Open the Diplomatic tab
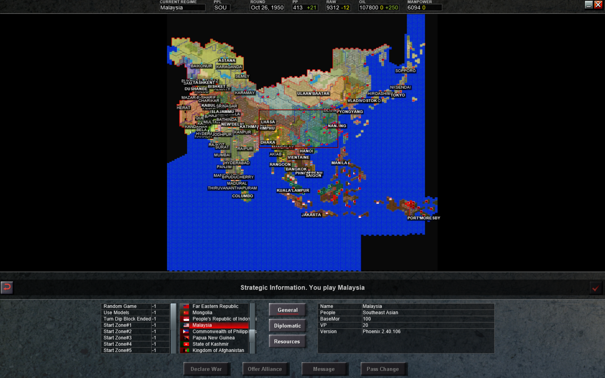Image resolution: width=605 pixels, height=378 pixels. click(287, 326)
